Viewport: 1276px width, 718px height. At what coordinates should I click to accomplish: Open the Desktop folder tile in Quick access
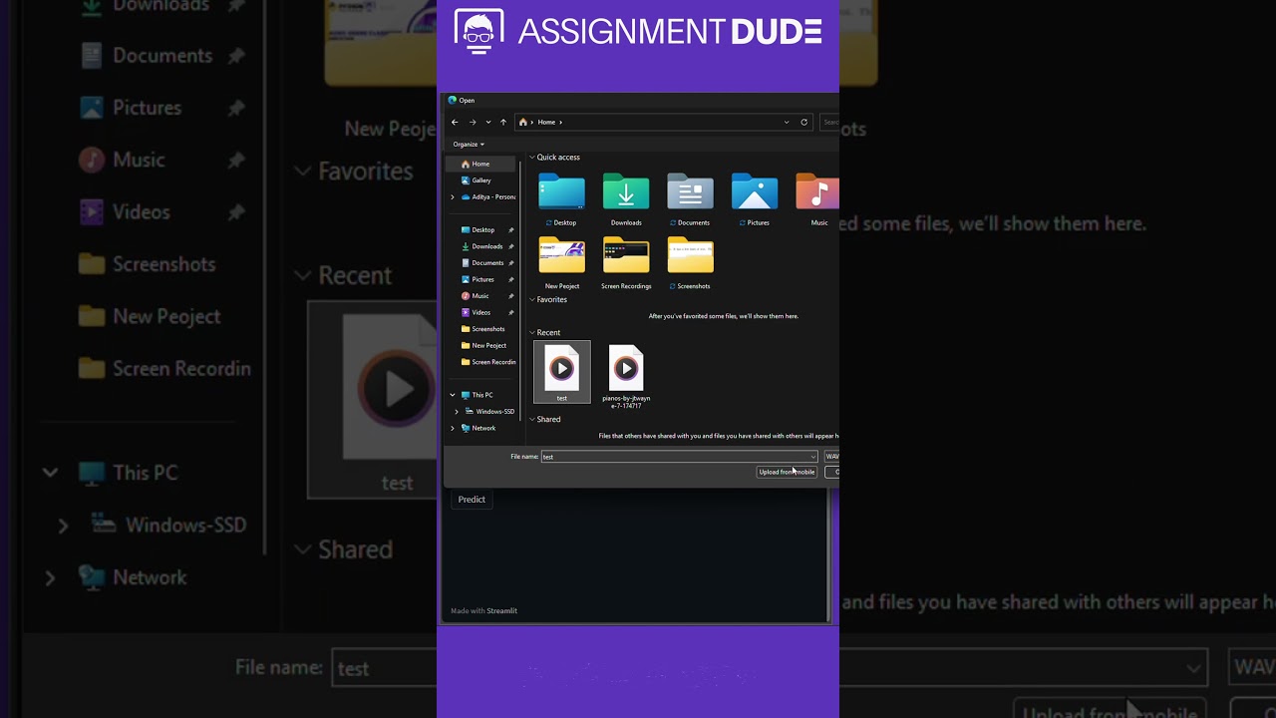click(562, 199)
